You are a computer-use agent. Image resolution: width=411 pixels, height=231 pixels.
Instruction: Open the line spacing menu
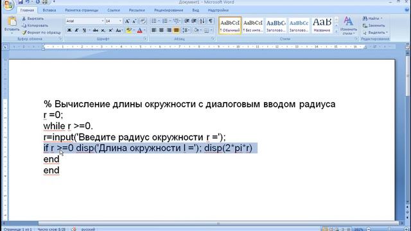(x=186, y=30)
